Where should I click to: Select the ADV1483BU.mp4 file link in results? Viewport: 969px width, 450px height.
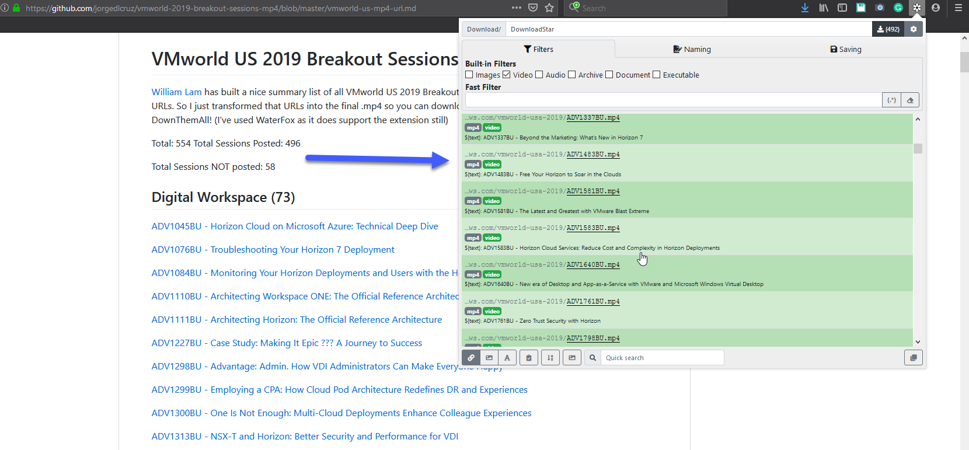[593, 154]
